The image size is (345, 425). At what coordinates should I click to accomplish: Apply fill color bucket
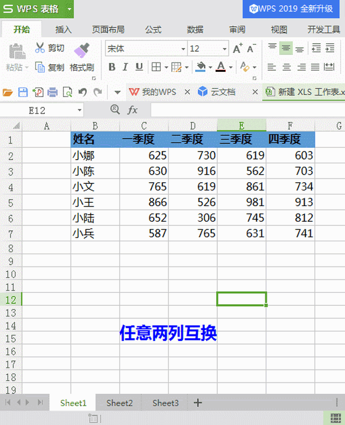[x=201, y=67]
